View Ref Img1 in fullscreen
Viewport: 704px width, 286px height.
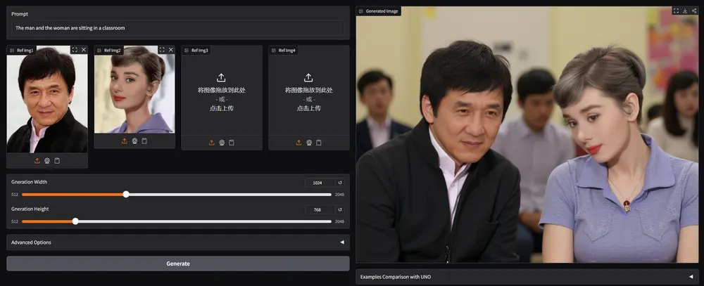pyautogui.click(x=75, y=50)
